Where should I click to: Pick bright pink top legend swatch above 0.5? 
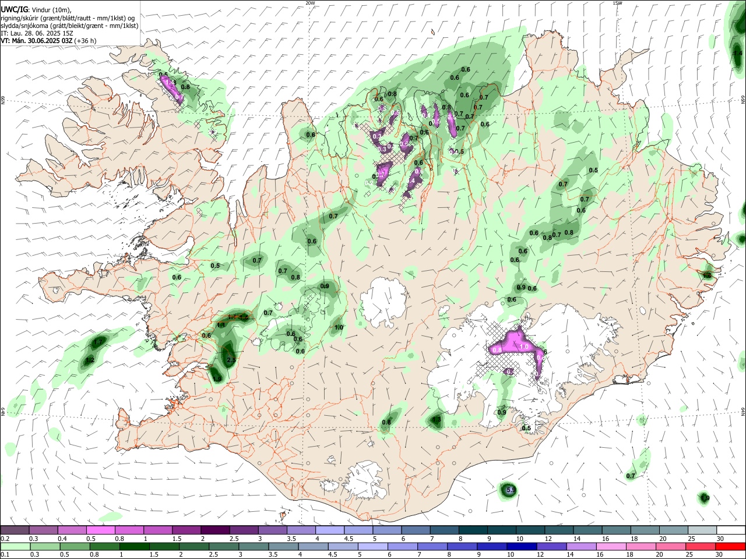101,530
